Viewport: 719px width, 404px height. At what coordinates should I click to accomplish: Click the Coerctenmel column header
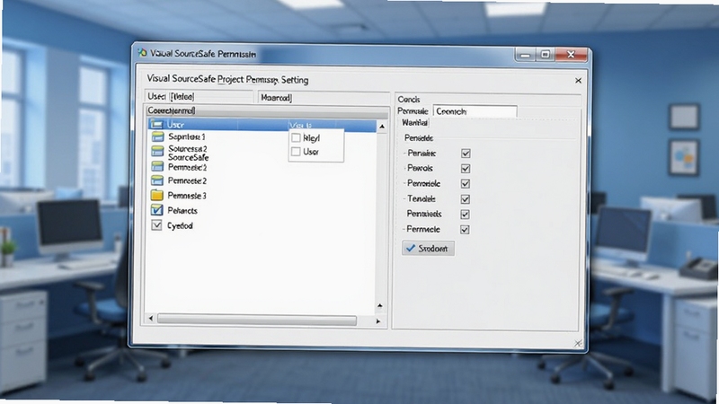tap(267, 110)
